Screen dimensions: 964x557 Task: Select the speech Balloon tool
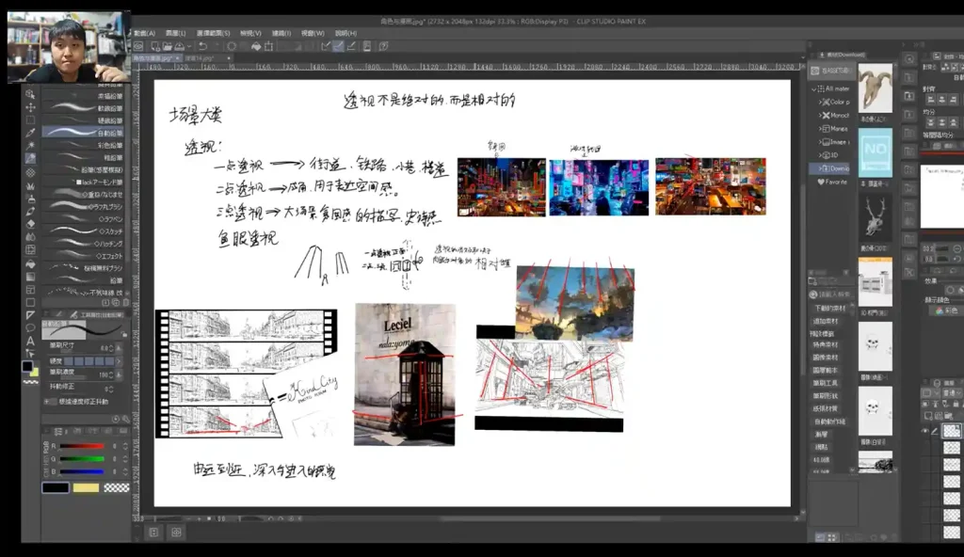click(x=30, y=326)
